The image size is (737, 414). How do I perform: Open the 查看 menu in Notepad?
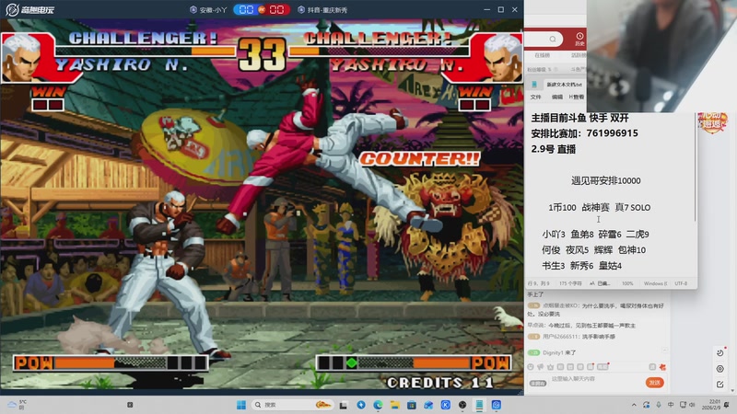click(578, 97)
